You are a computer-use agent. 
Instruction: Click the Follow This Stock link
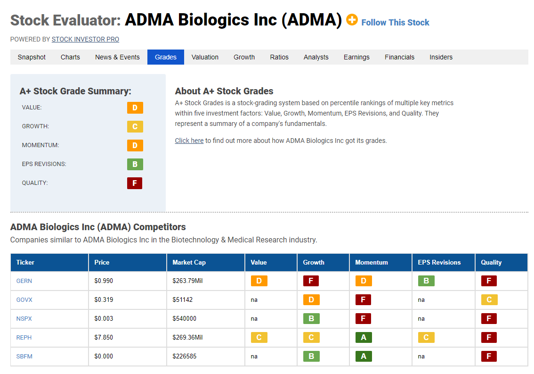point(395,23)
